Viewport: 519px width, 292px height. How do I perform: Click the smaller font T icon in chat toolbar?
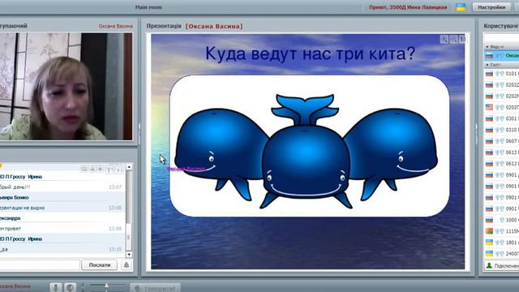119,170
